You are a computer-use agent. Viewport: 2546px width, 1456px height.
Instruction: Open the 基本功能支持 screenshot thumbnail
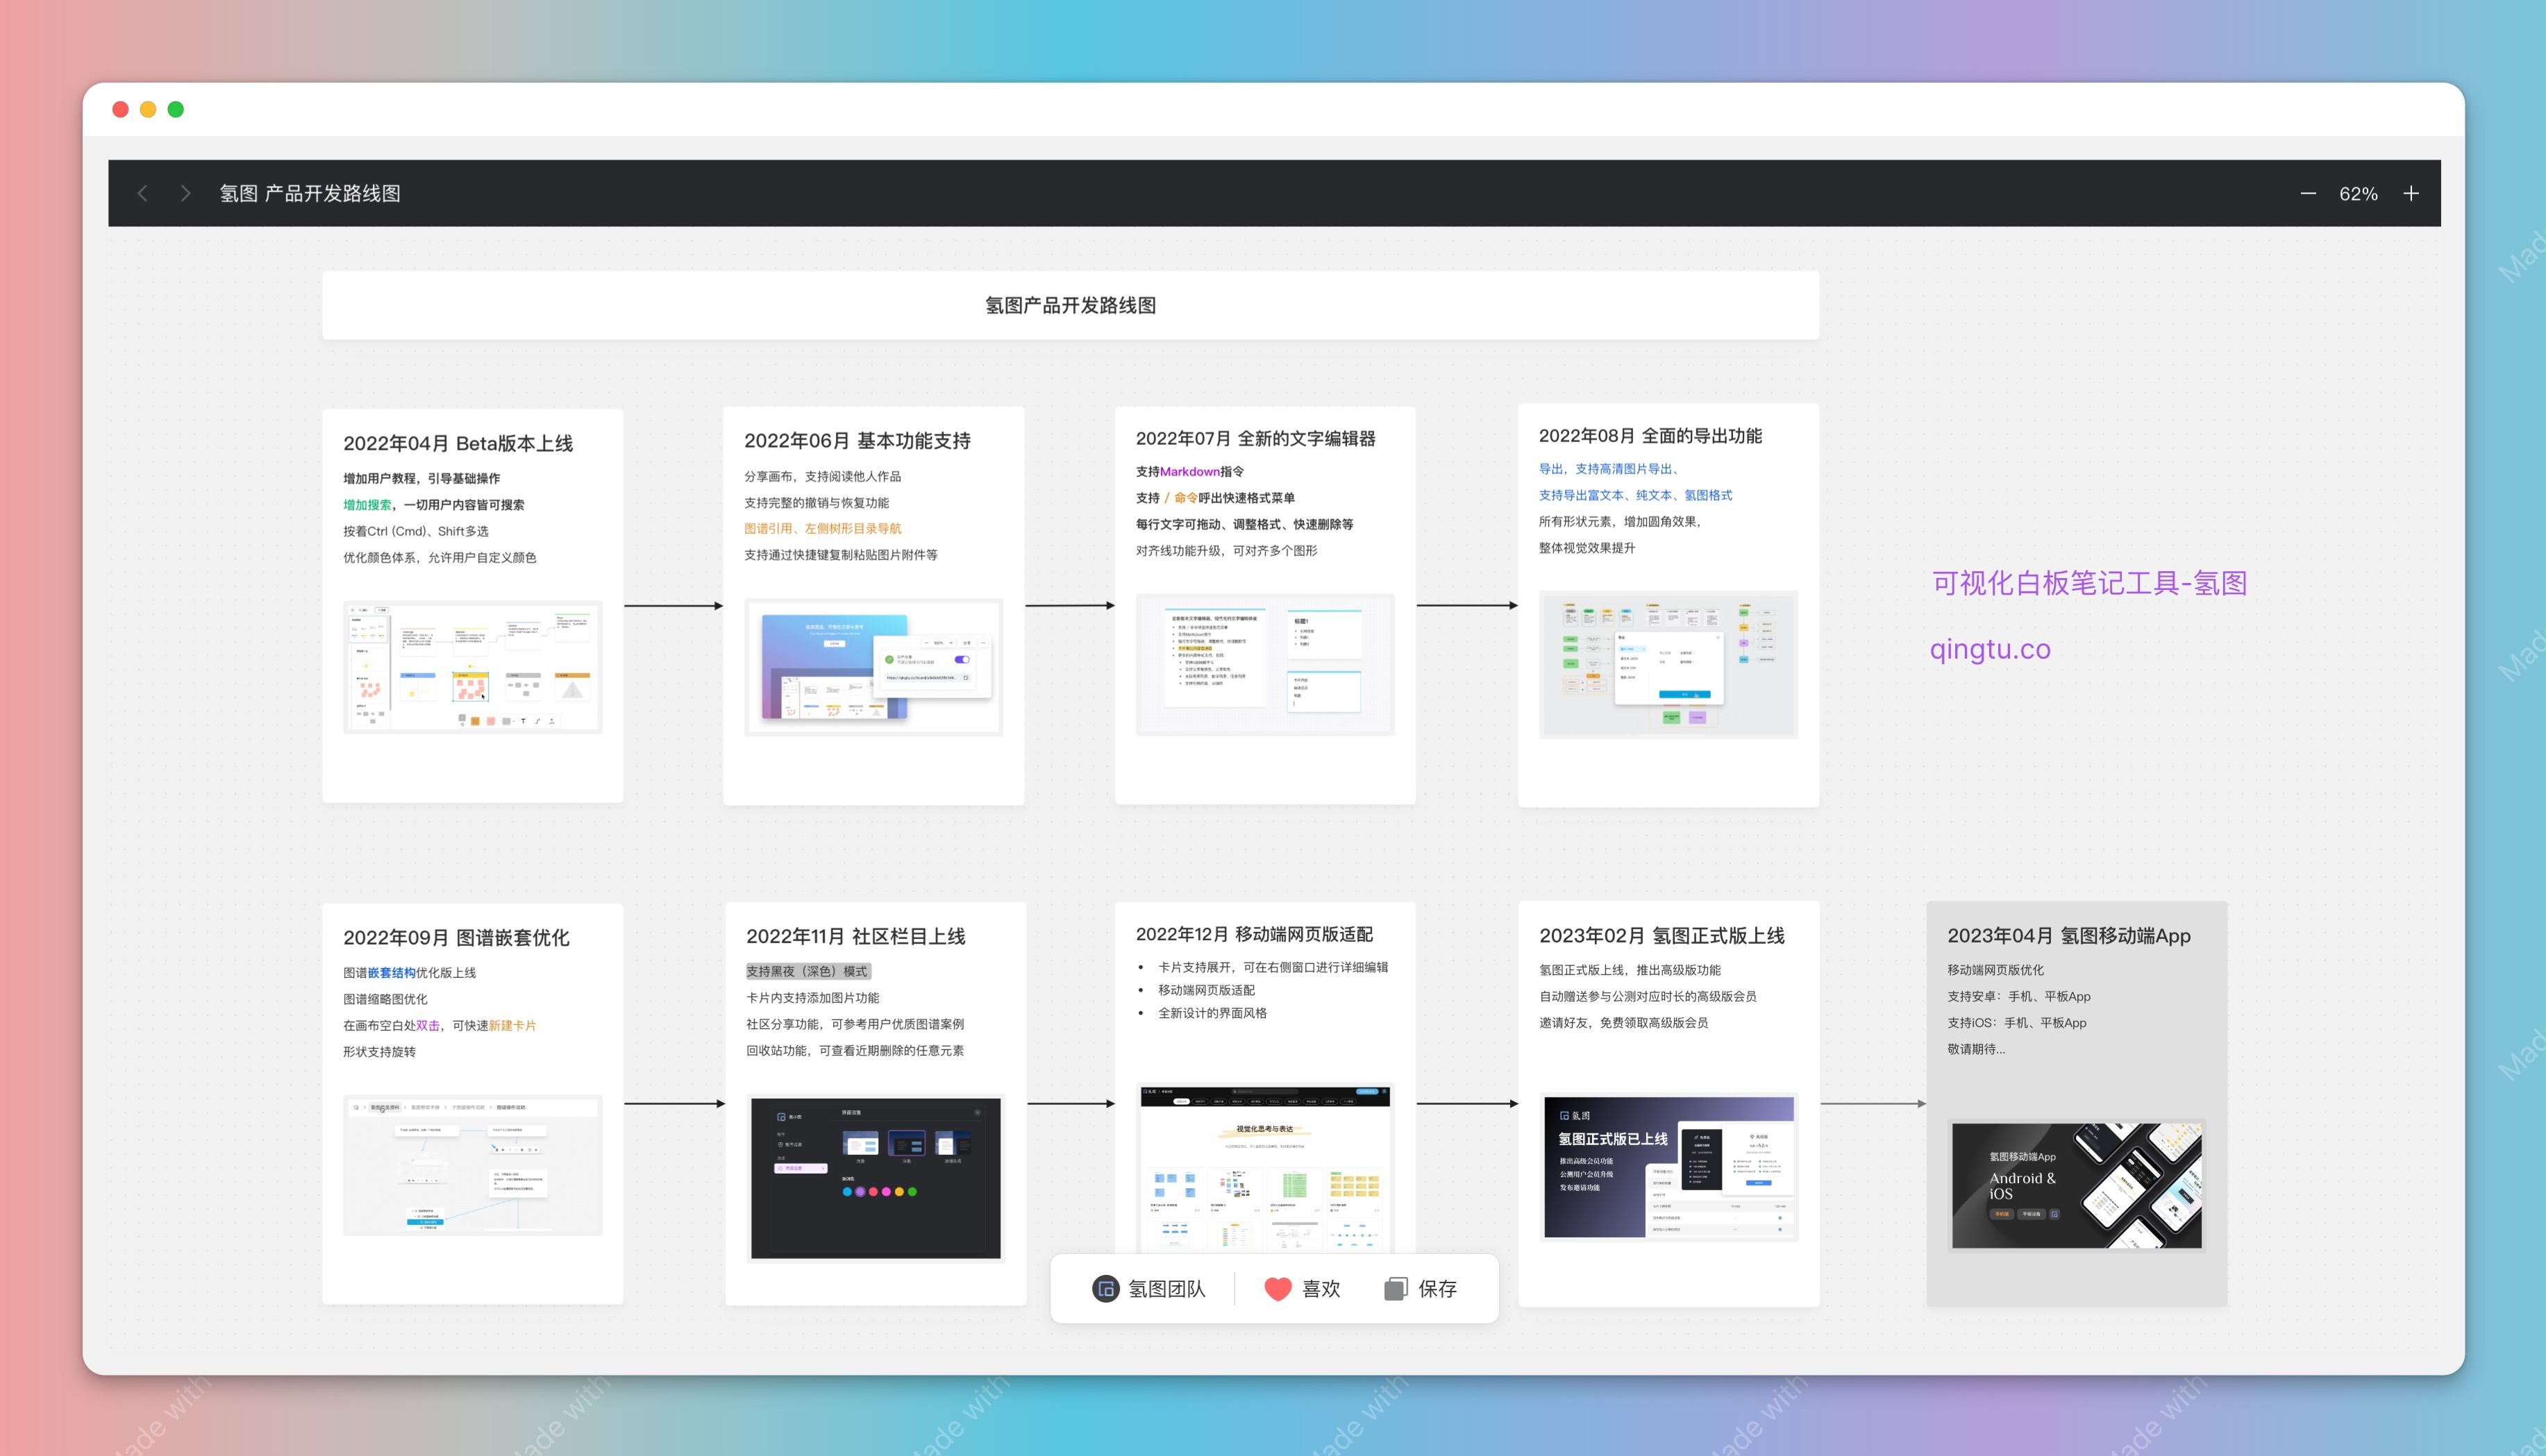pyautogui.click(x=873, y=667)
